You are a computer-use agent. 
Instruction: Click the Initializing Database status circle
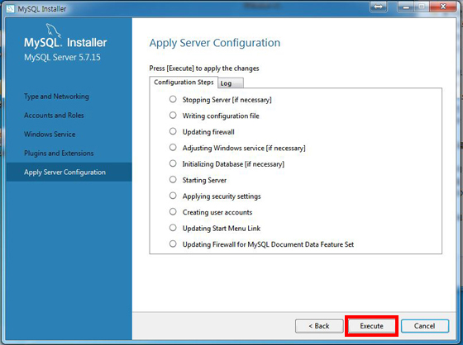(x=173, y=163)
